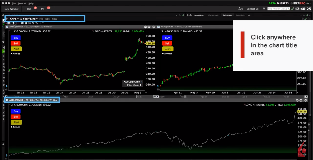Open the Account menu
The image size is (313, 160).
pos(22,3)
